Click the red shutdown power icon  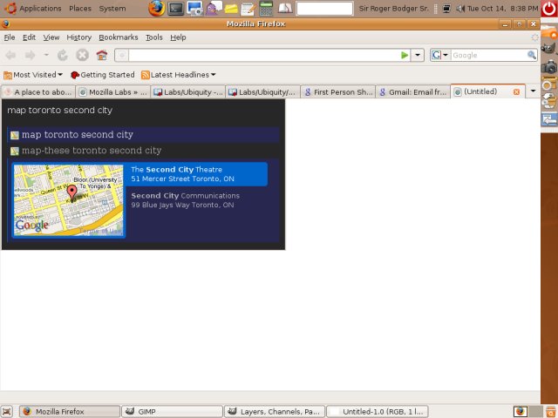[x=548, y=9]
